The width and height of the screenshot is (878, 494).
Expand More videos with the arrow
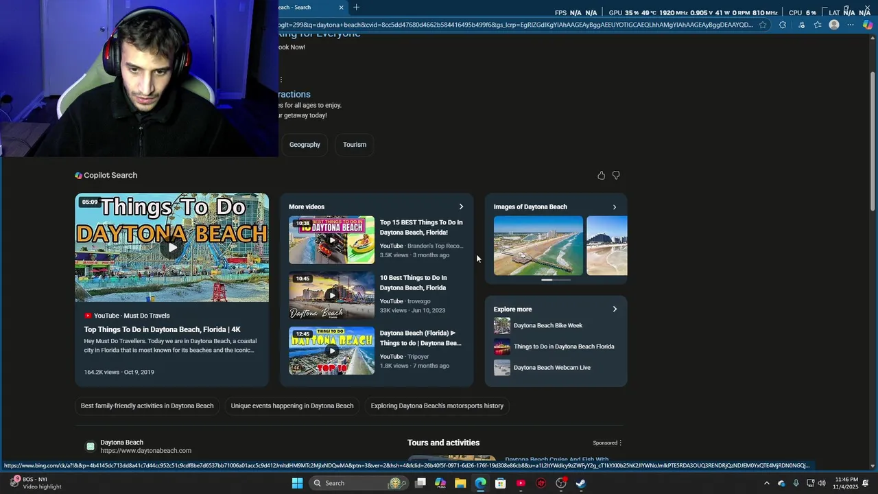click(461, 207)
